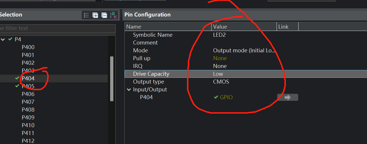
Task: Click the Name column header
Action: pyautogui.click(x=168, y=27)
